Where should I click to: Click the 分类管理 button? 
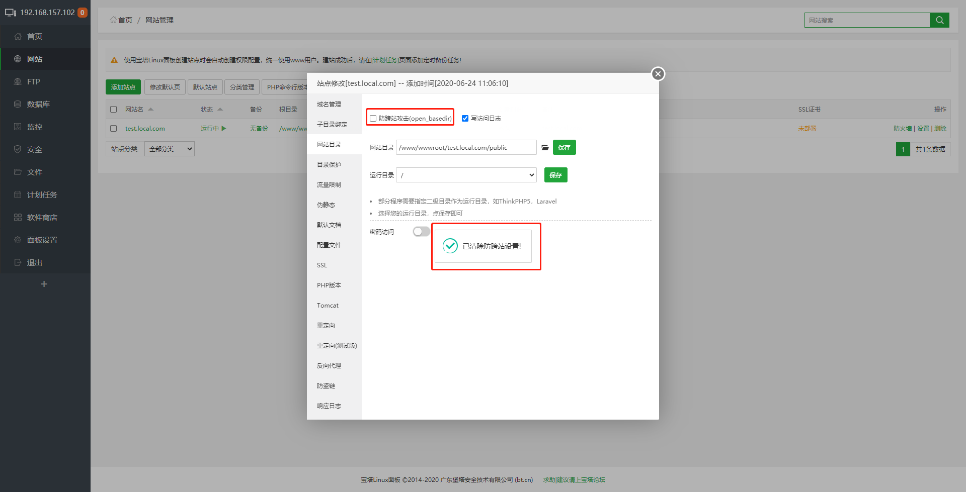point(242,87)
